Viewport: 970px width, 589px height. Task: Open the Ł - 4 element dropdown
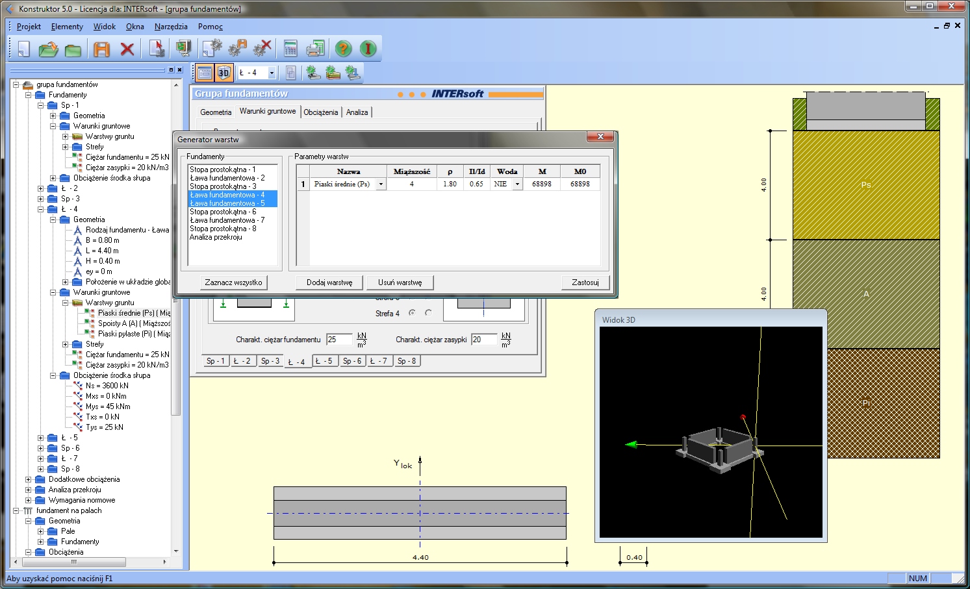tap(272, 73)
